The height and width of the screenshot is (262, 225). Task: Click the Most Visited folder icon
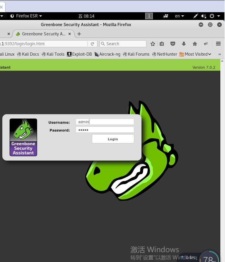click(182, 54)
